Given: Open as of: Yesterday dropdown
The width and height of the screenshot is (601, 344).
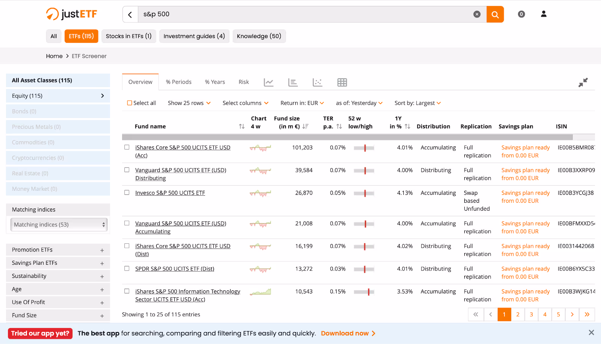Looking at the screenshot, I should [x=359, y=103].
